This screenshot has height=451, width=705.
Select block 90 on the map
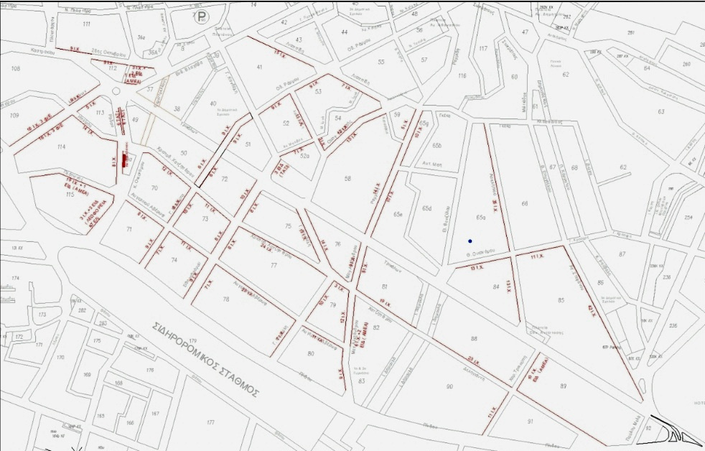coord(449,387)
